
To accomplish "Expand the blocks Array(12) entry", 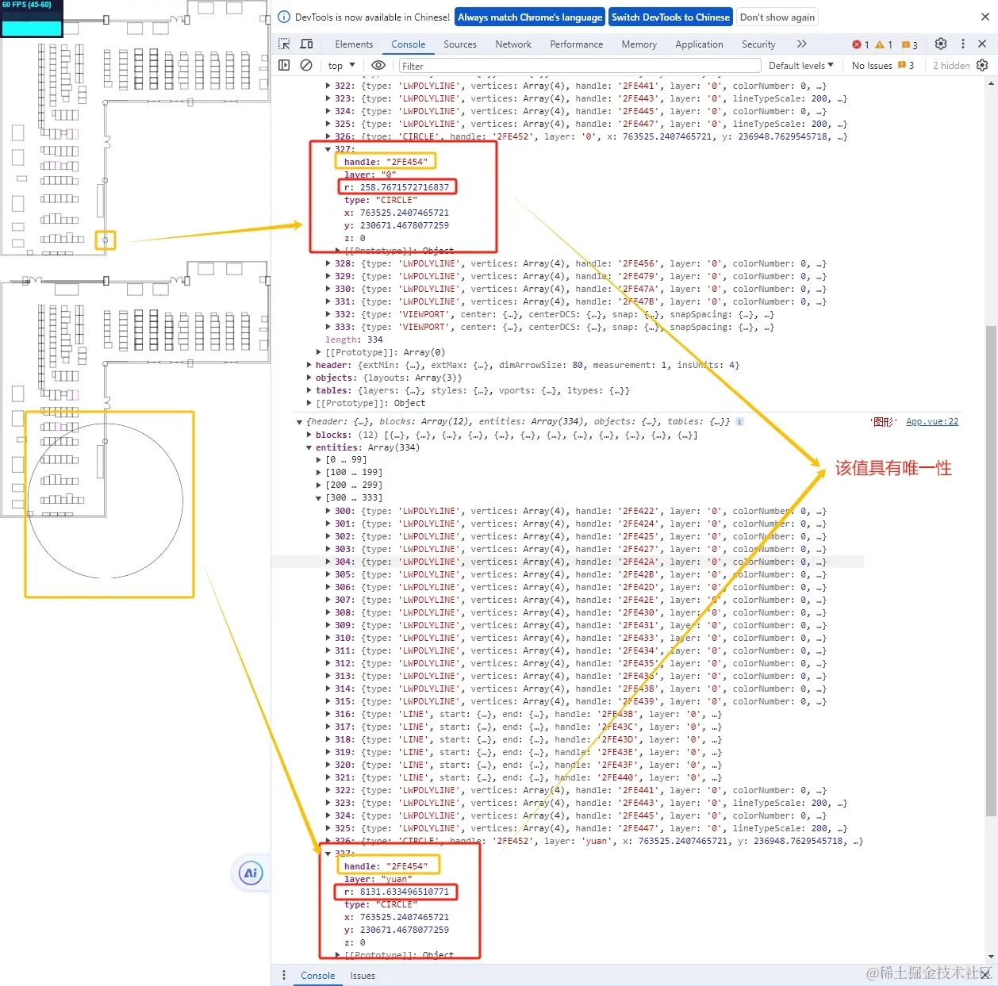I will point(309,435).
